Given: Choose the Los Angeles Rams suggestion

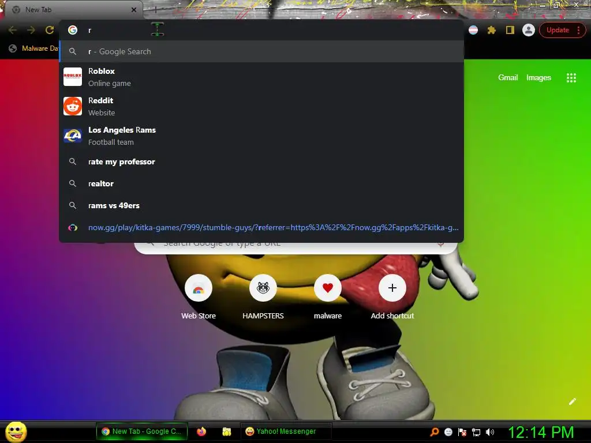Looking at the screenshot, I should pyautogui.click(x=261, y=136).
